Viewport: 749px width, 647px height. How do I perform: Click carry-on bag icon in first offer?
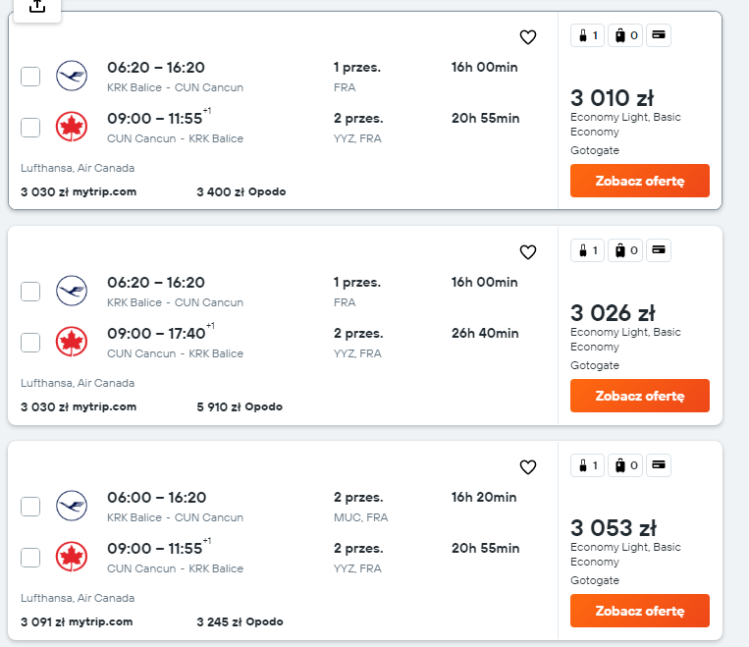588,35
